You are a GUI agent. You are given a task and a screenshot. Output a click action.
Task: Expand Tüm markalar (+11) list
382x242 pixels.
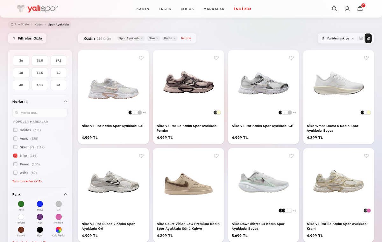[x=27, y=181]
